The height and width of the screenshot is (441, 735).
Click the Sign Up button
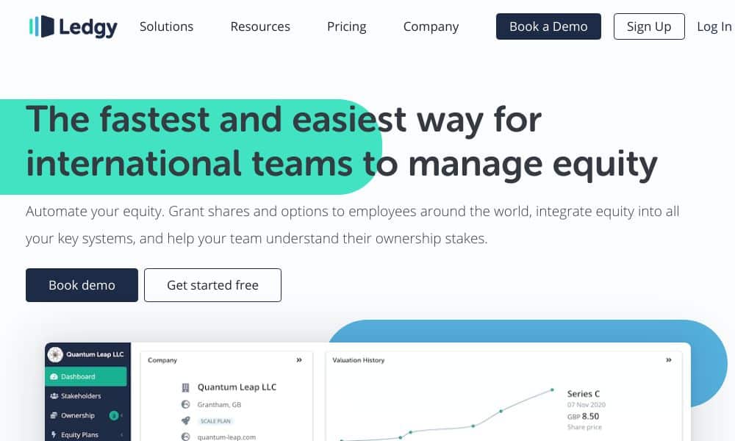[649, 26]
